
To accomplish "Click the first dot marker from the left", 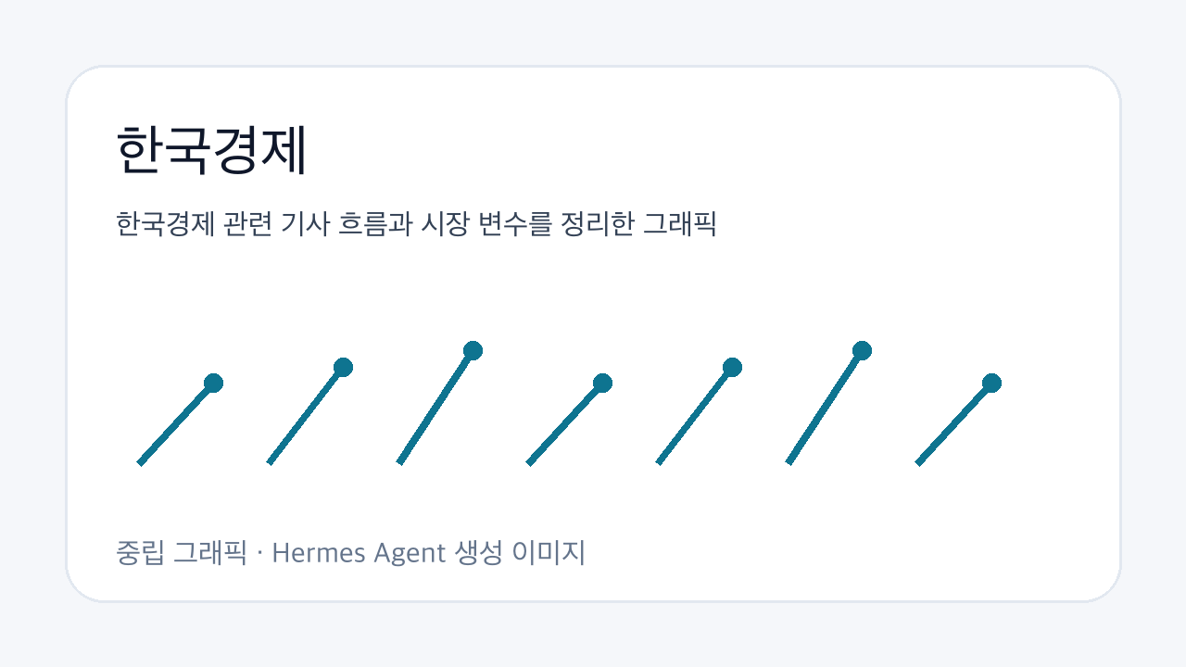I will pos(213,383).
